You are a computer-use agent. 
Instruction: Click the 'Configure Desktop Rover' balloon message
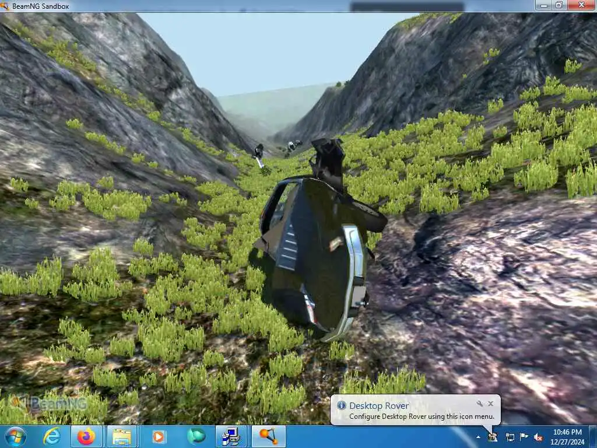[x=422, y=416]
